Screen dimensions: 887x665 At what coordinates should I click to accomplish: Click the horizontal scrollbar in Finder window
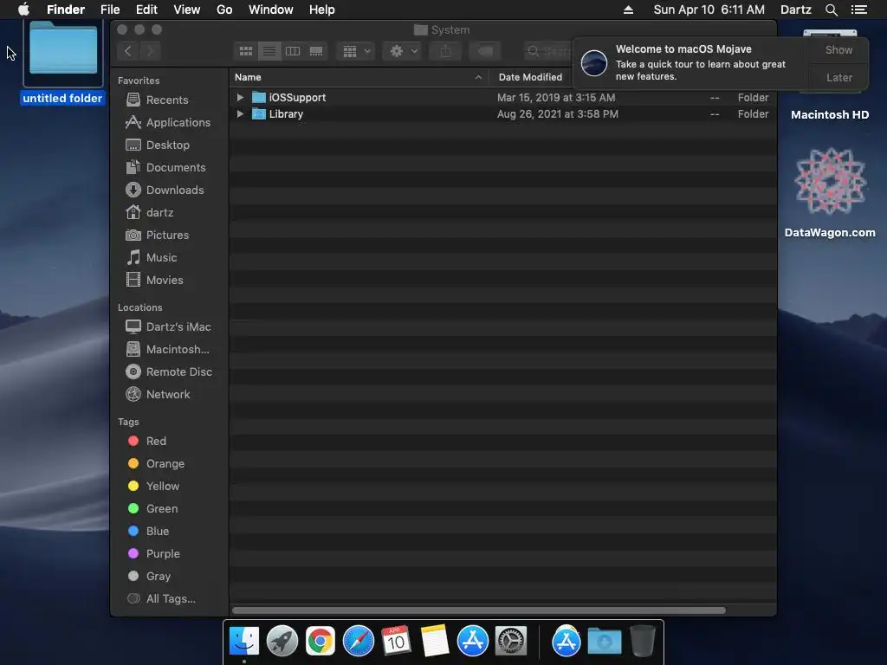(x=478, y=610)
